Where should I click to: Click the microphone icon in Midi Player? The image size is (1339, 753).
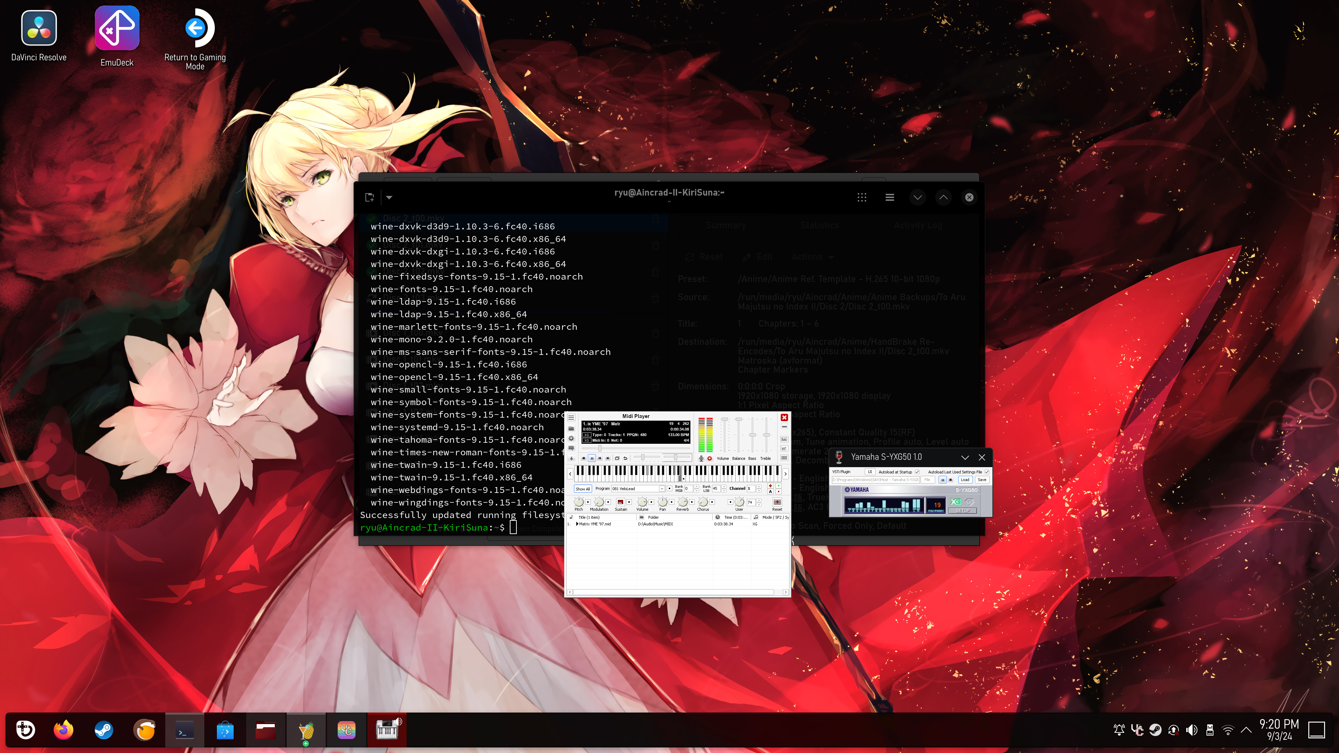(x=702, y=458)
